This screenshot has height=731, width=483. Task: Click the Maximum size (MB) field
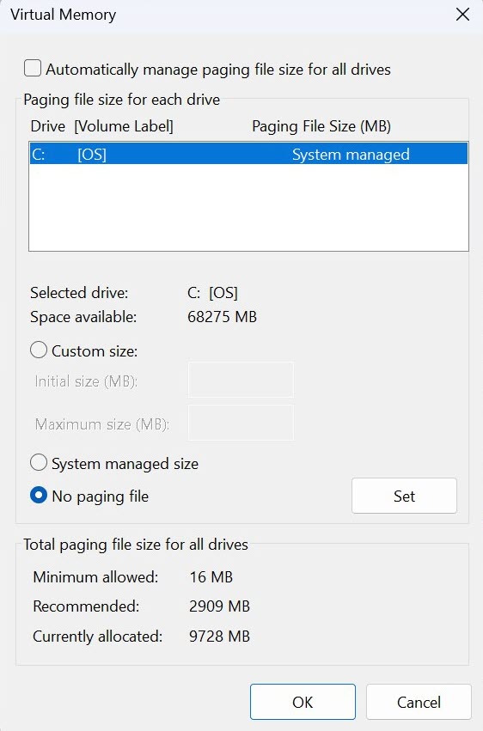coord(241,423)
